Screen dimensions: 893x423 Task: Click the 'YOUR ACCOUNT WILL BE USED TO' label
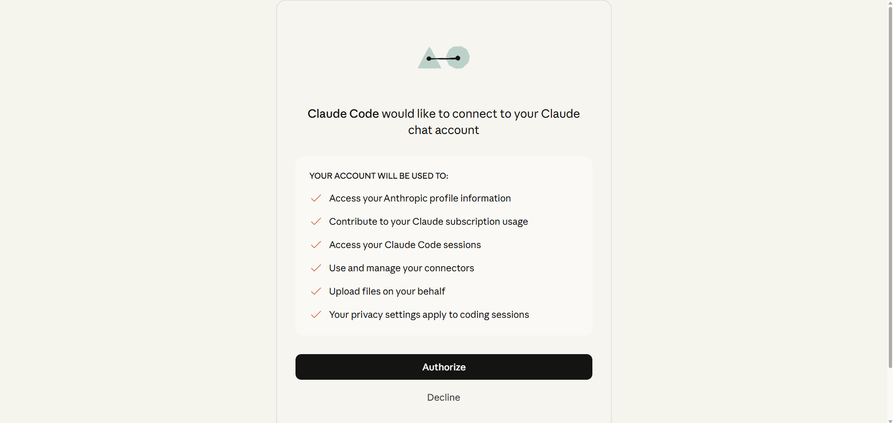pyautogui.click(x=378, y=176)
